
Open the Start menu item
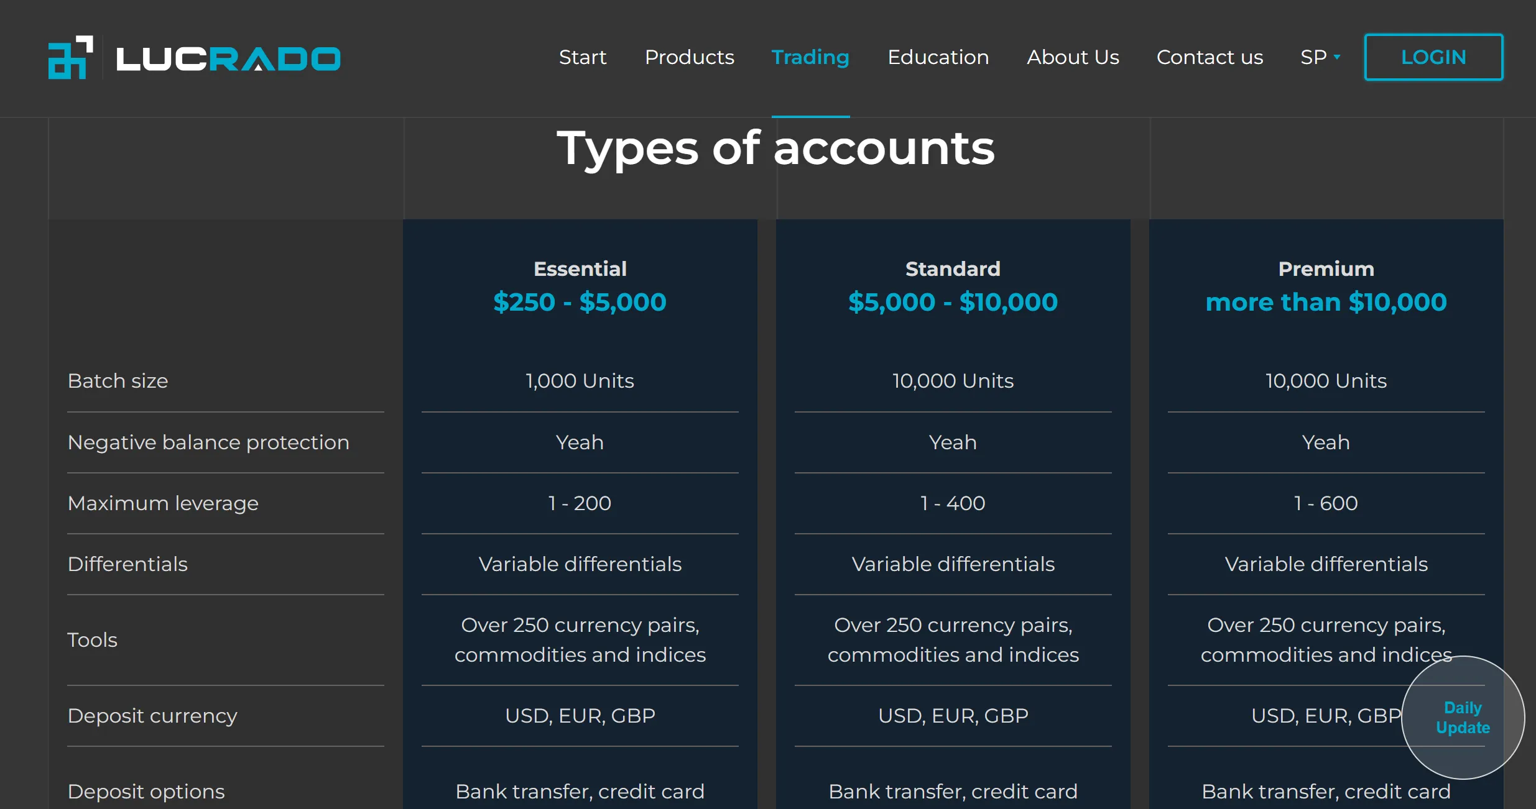(x=582, y=57)
